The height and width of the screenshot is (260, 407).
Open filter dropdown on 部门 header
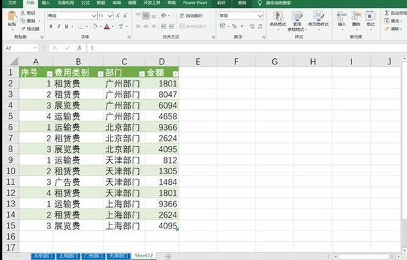click(141, 74)
